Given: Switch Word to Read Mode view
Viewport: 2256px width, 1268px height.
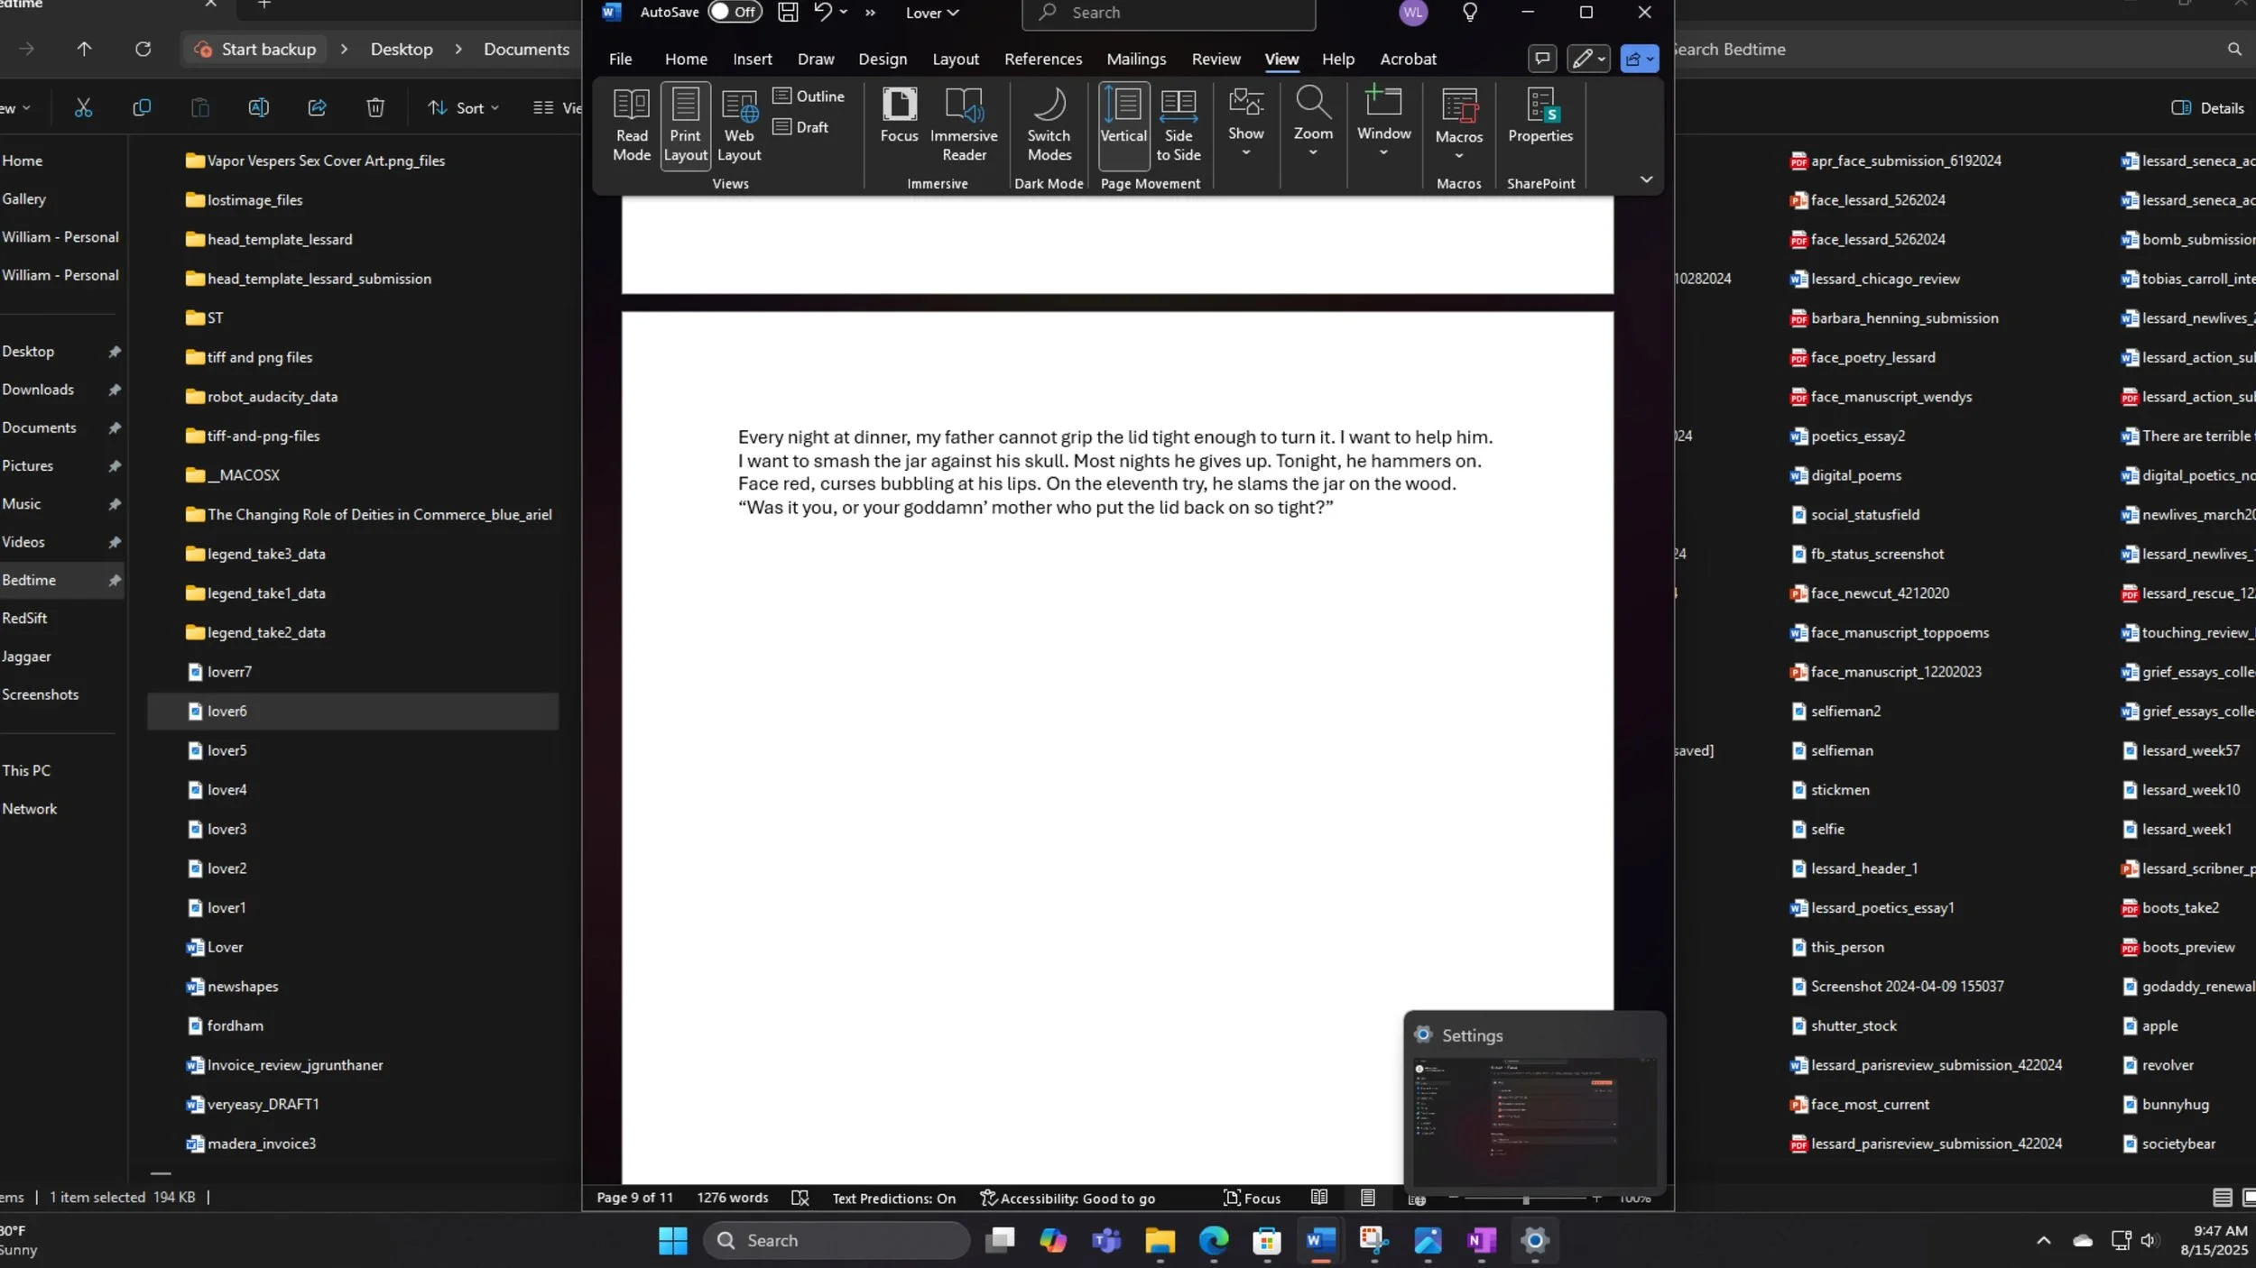Looking at the screenshot, I should pos(631,125).
